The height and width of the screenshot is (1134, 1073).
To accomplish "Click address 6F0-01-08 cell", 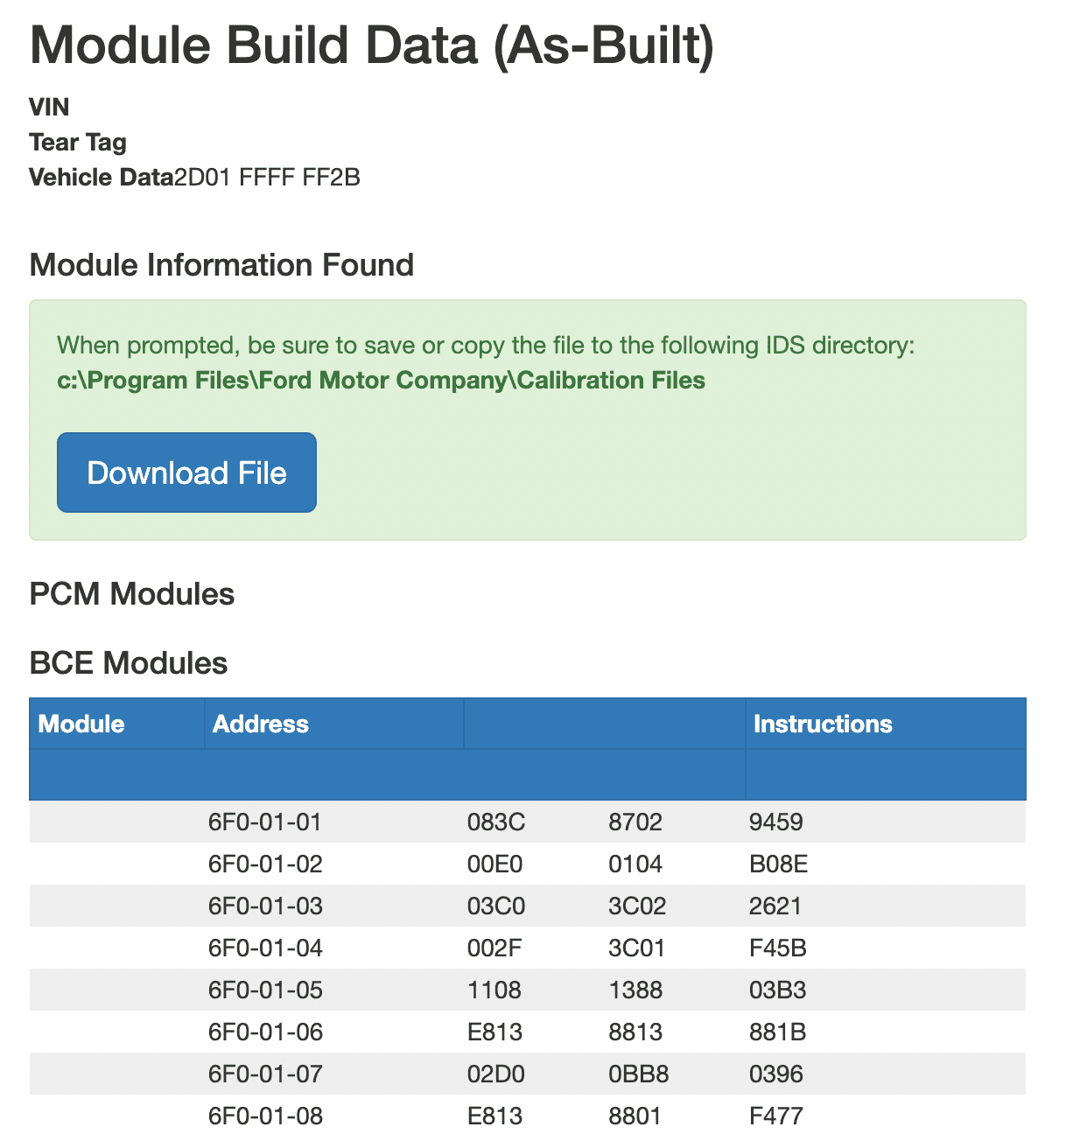I will [x=265, y=1116].
